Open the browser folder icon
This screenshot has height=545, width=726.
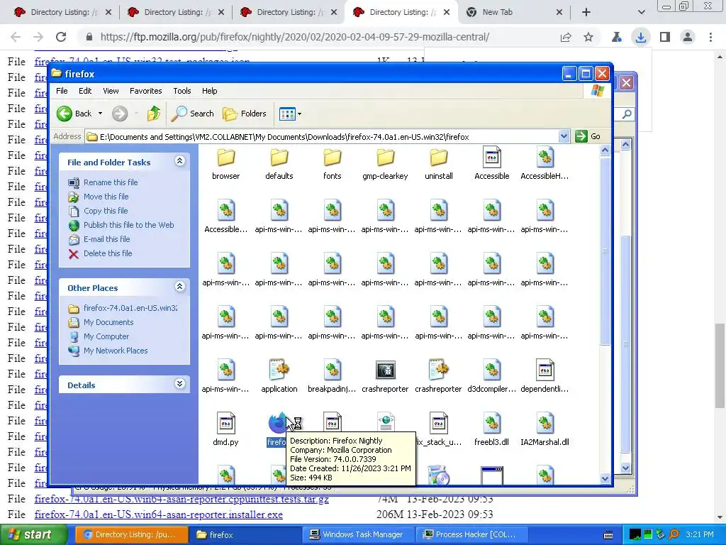click(226, 158)
